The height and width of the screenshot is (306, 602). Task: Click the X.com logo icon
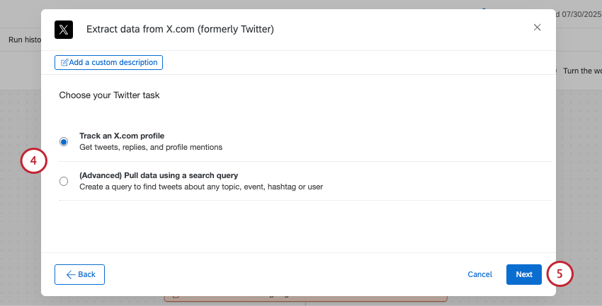64,30
